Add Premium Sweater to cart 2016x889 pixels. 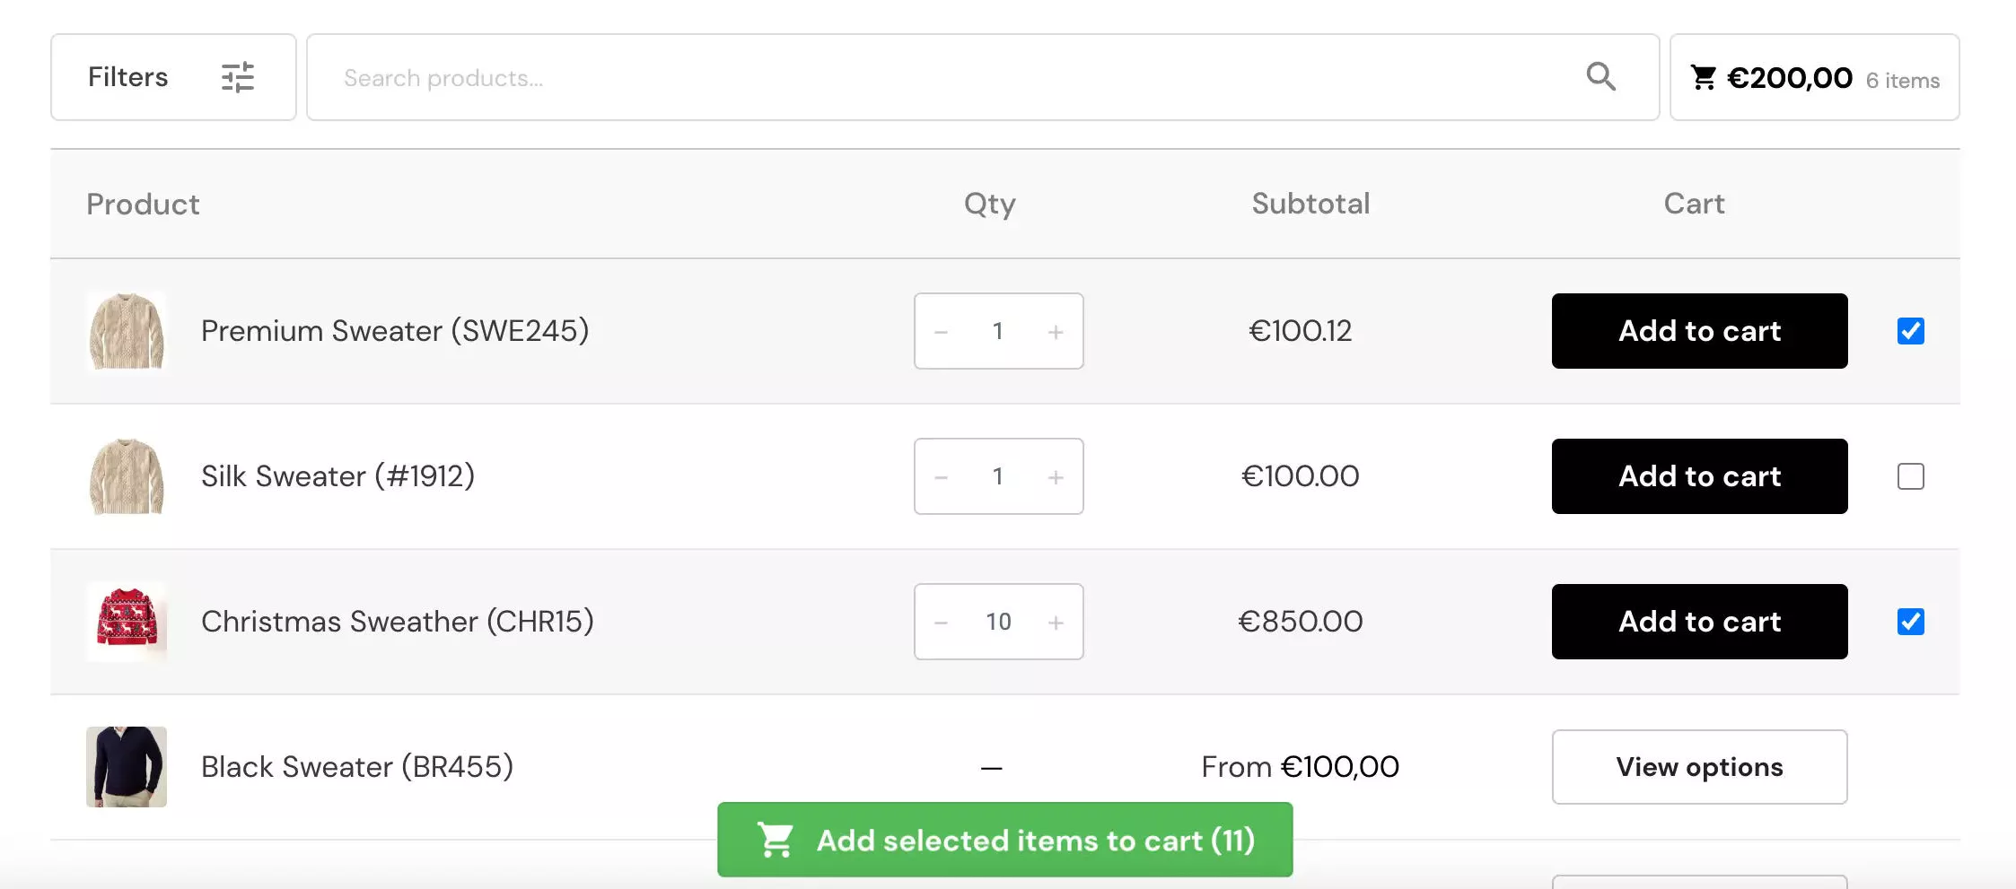pyautogui.click(x=1699, y=331)
